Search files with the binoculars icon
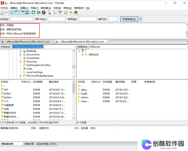The image size is (188, 151). [76, 12]
